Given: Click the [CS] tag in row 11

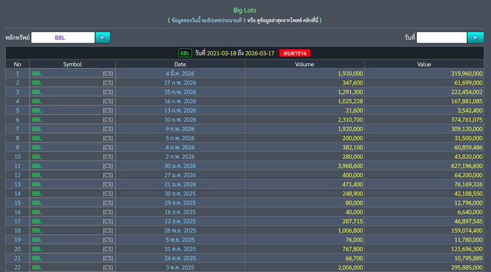Looking at the screenshot, I should coord(107,166).
